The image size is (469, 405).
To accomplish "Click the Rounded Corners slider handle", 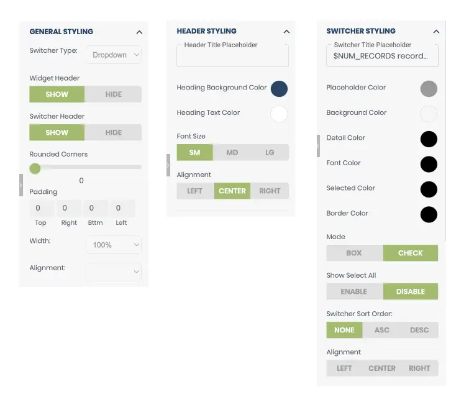I will click(x=35, y=168).
